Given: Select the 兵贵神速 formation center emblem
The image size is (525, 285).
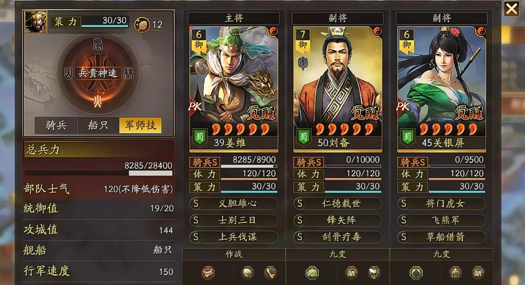Looking at the screenshot, I should [98, 73].
